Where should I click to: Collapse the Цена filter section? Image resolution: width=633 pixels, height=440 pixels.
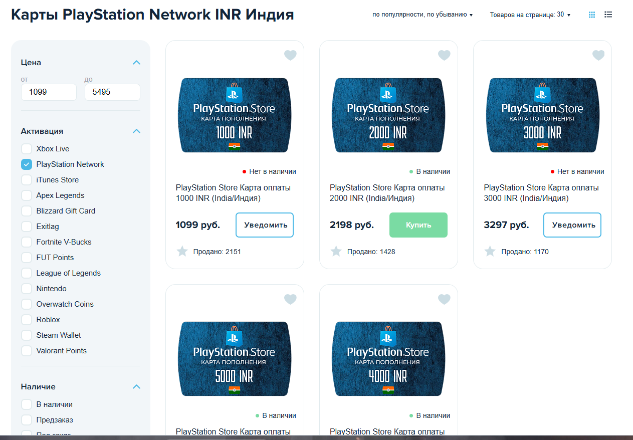(x=136, y=63)
